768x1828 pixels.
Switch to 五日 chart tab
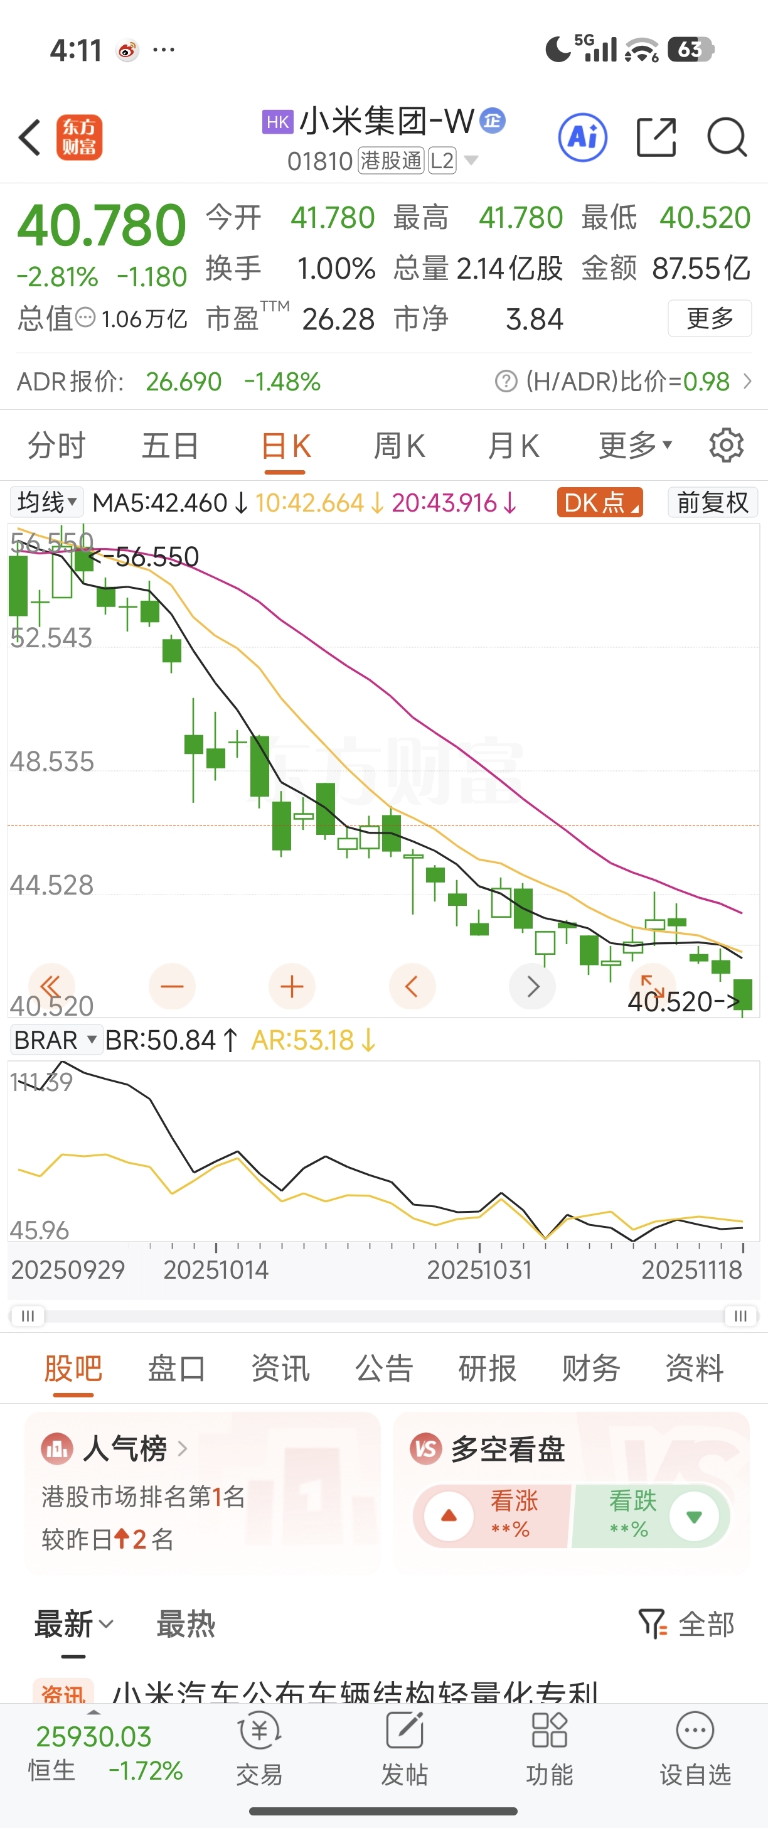[170, 446]
